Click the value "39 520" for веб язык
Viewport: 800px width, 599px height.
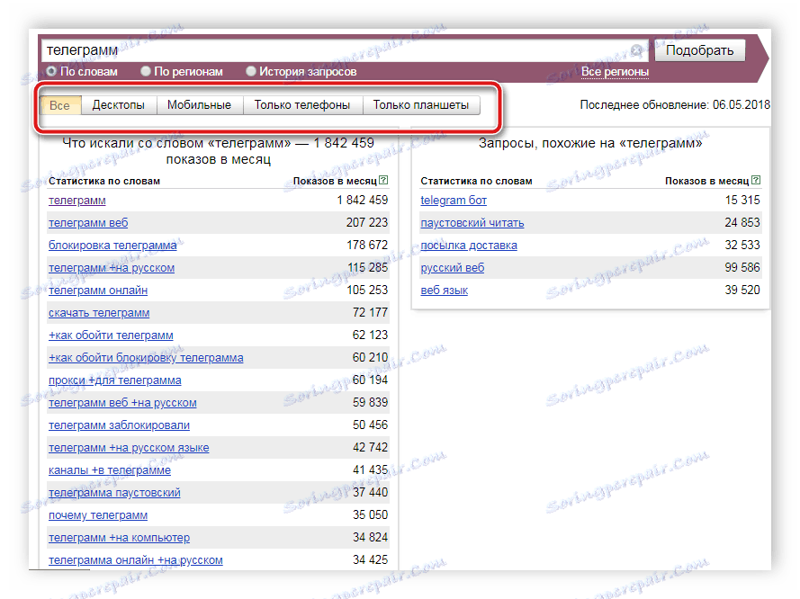[x=742, y=290]
